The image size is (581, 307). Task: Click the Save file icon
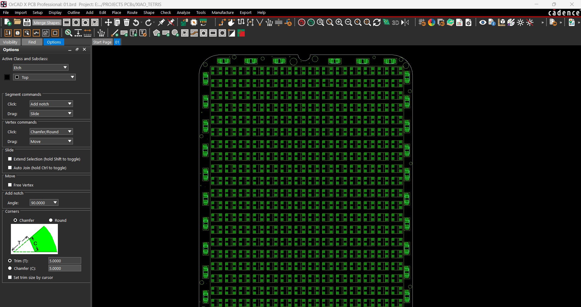point(27,22)
